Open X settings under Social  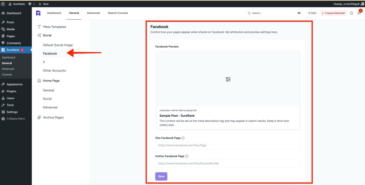click(44, 62)
